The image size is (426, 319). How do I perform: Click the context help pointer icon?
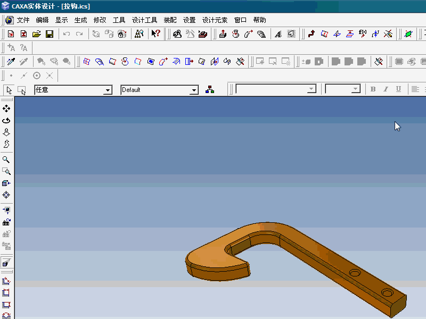pos(155,34)
